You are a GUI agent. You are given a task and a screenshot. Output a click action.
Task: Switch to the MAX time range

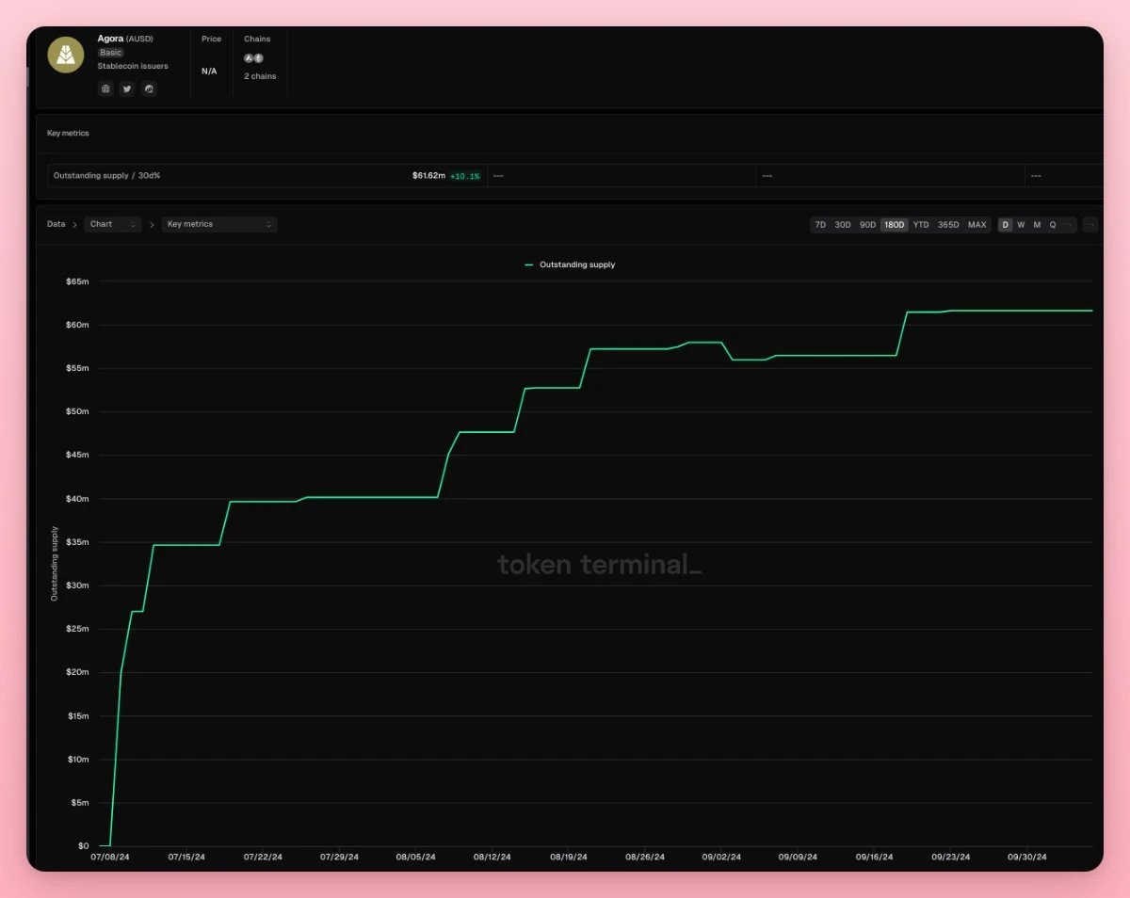pyautogui.click(x=977, y=225)
